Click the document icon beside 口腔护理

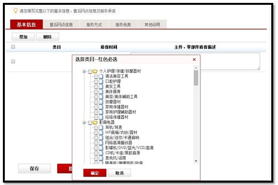[101, 81]
